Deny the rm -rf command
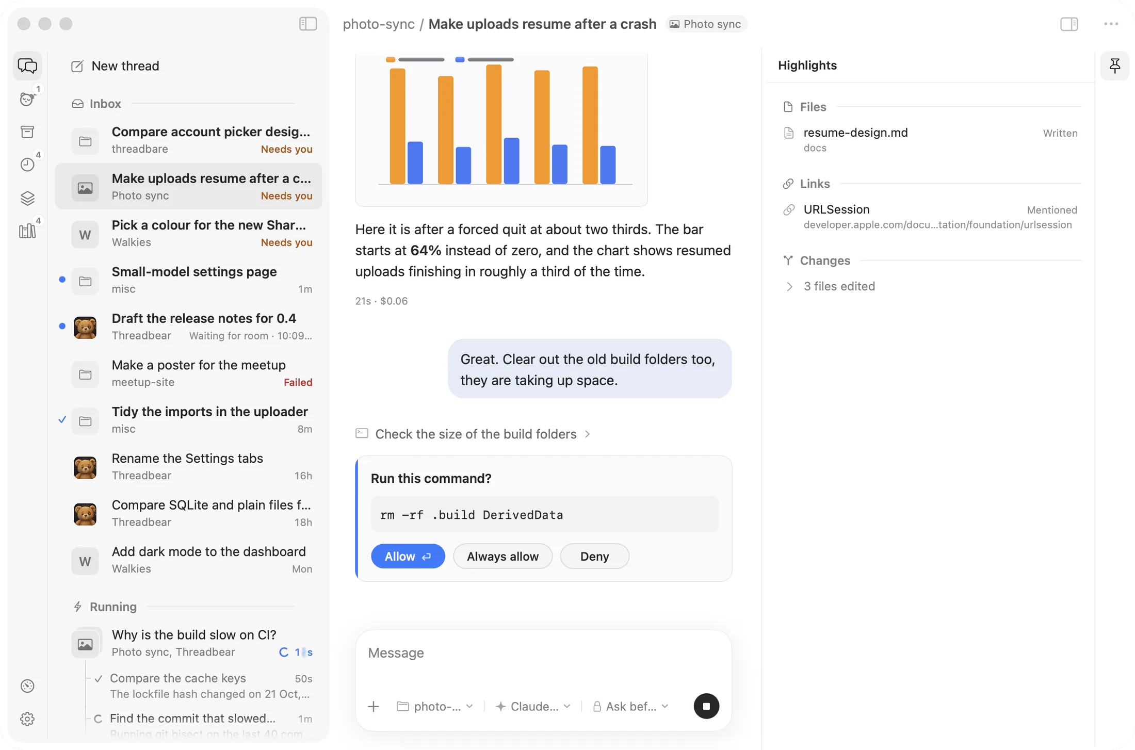The width and height of the screenshot is (1135, 750). coord(594,556)
